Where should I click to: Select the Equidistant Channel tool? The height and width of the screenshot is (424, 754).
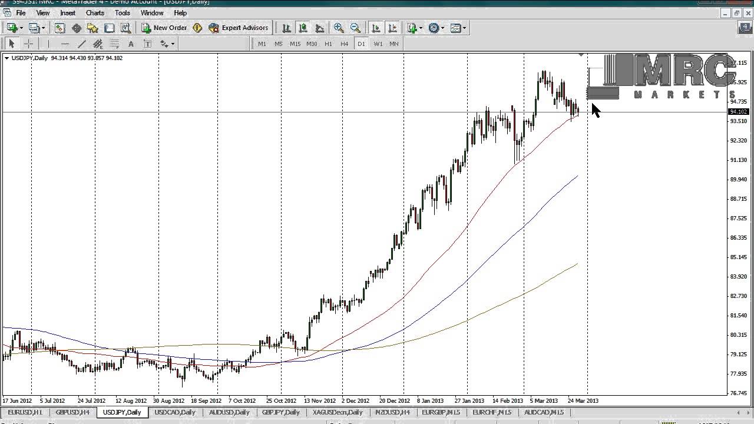(98, 44)
